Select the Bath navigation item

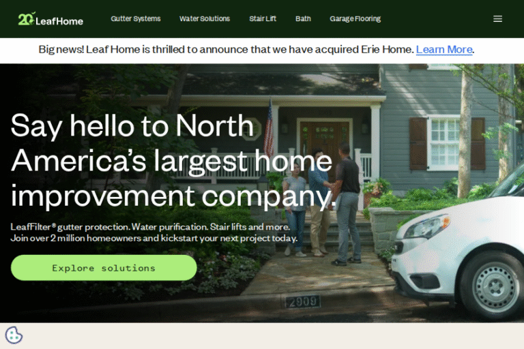tap(303, 18)
